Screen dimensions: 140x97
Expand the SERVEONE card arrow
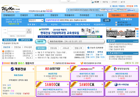click(102, 69)
